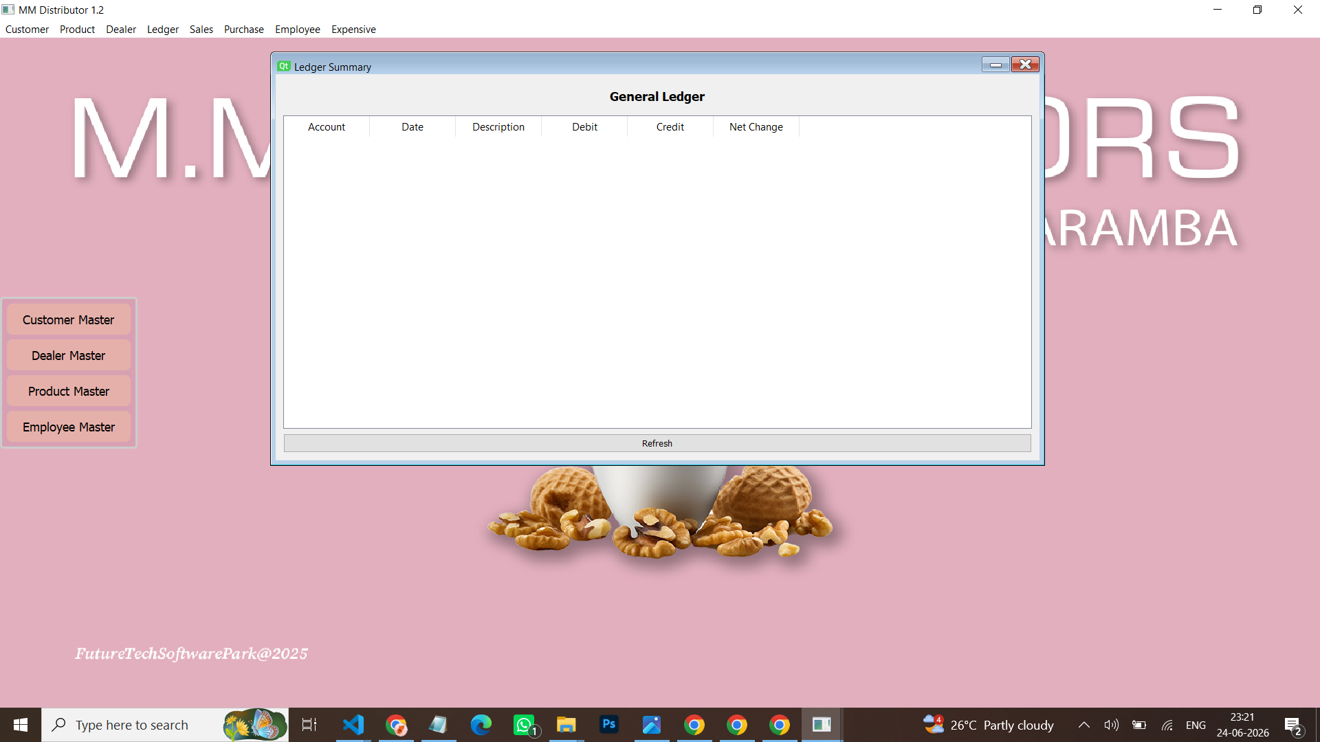
Task: Launch Microsoft Edge in taskbar
Action: (x=481, y=725)
